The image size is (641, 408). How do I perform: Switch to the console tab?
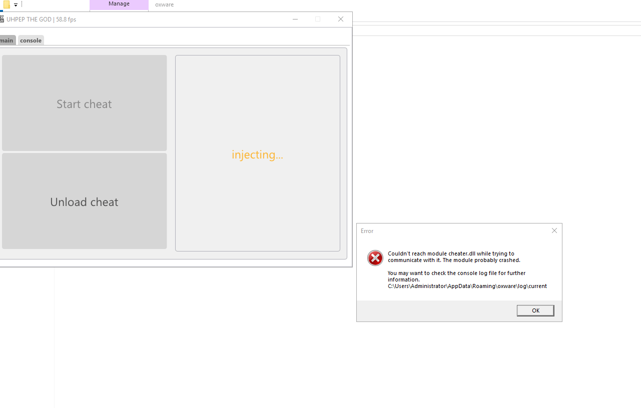click(x=31, y=40)
